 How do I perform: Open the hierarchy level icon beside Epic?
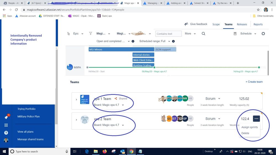[x=69, y=34]
